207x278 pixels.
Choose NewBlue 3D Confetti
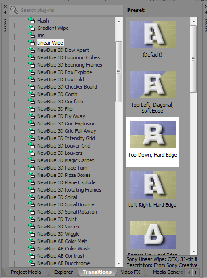[x=60, y=102]
